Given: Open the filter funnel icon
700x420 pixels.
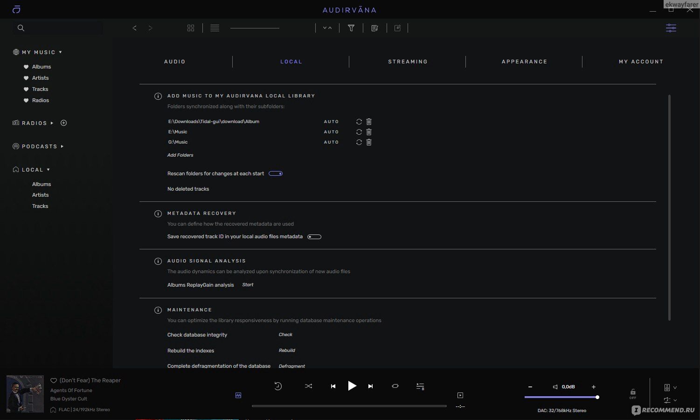Looking at the screenshot, I should (351, 28).
